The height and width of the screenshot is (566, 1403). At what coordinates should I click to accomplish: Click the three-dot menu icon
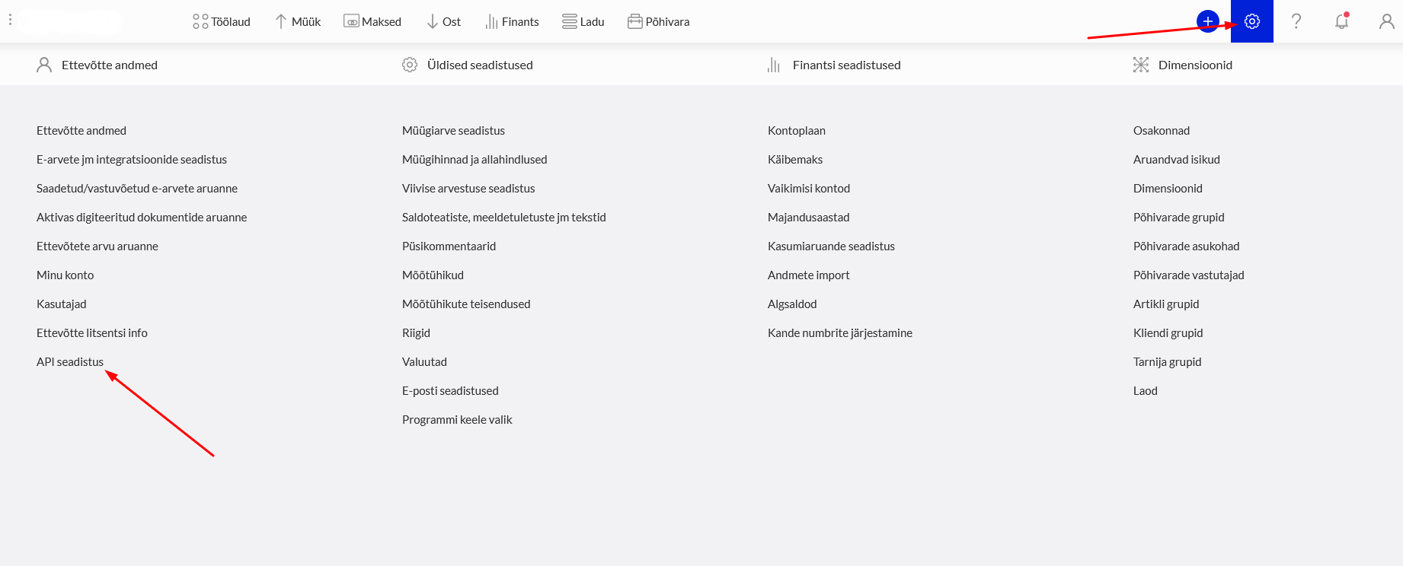point(10,20)
